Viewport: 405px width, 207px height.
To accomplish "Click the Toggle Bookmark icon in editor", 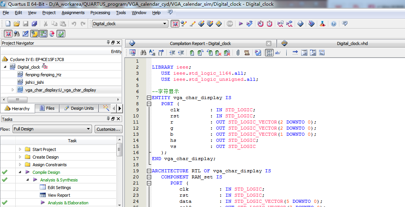I will [192, 53].
